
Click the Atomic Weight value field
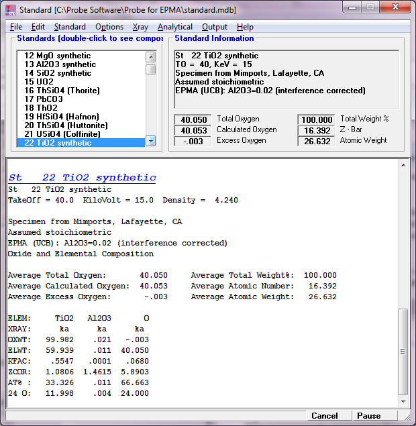click(x=316, y=141)
